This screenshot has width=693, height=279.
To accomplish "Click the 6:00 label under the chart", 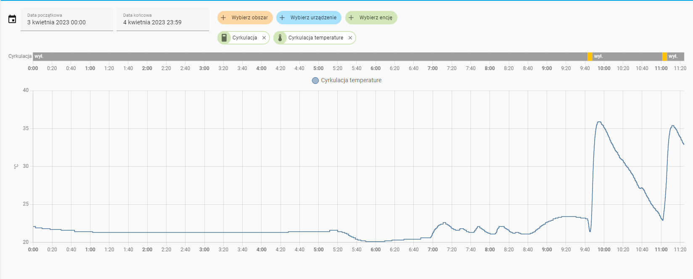I will tap(376, 250).
